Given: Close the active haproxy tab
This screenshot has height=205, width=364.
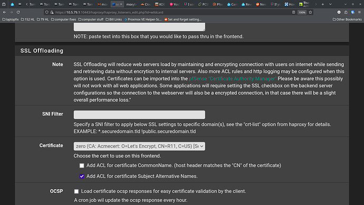Looking at the screenshot, I should click(x=121, y=4).
